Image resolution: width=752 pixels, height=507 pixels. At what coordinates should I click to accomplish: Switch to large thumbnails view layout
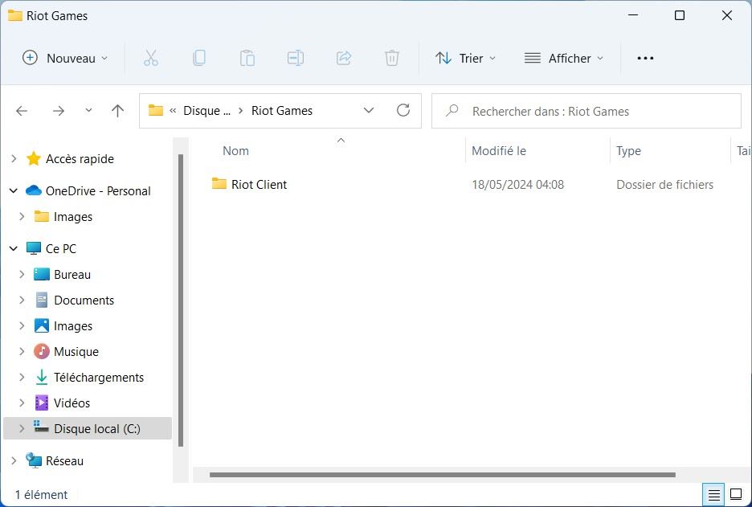point(735,494)
